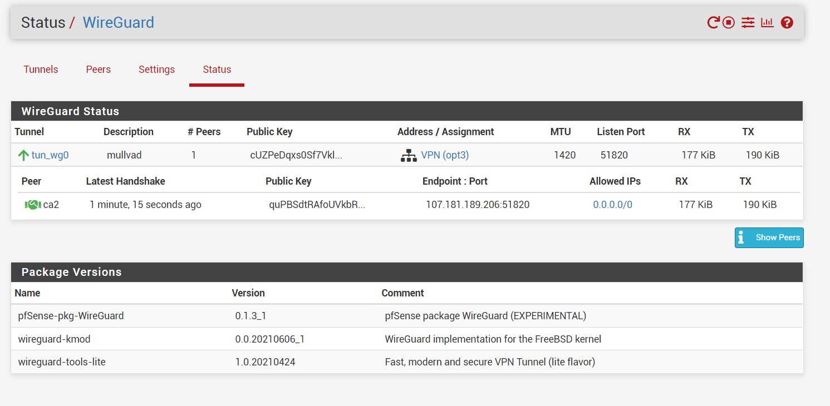Click the listen port value 51820
Screen dimensions: 830x406
(x=614, y=155)
